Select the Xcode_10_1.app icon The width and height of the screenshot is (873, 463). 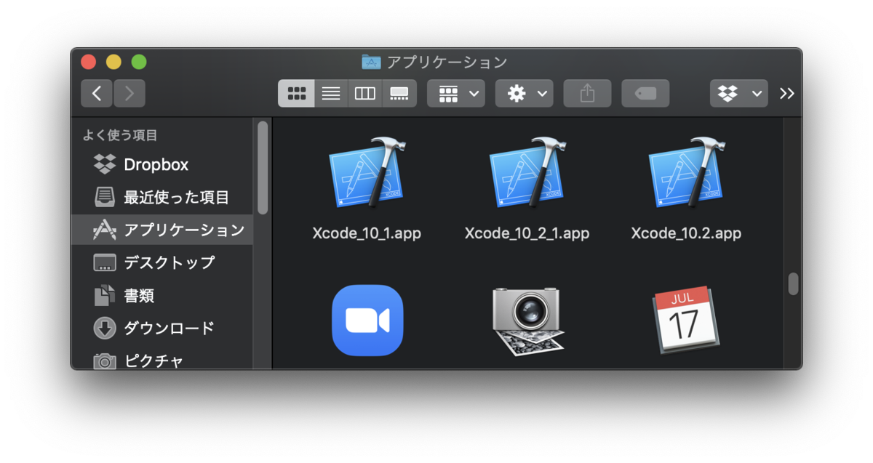(366, 173)
